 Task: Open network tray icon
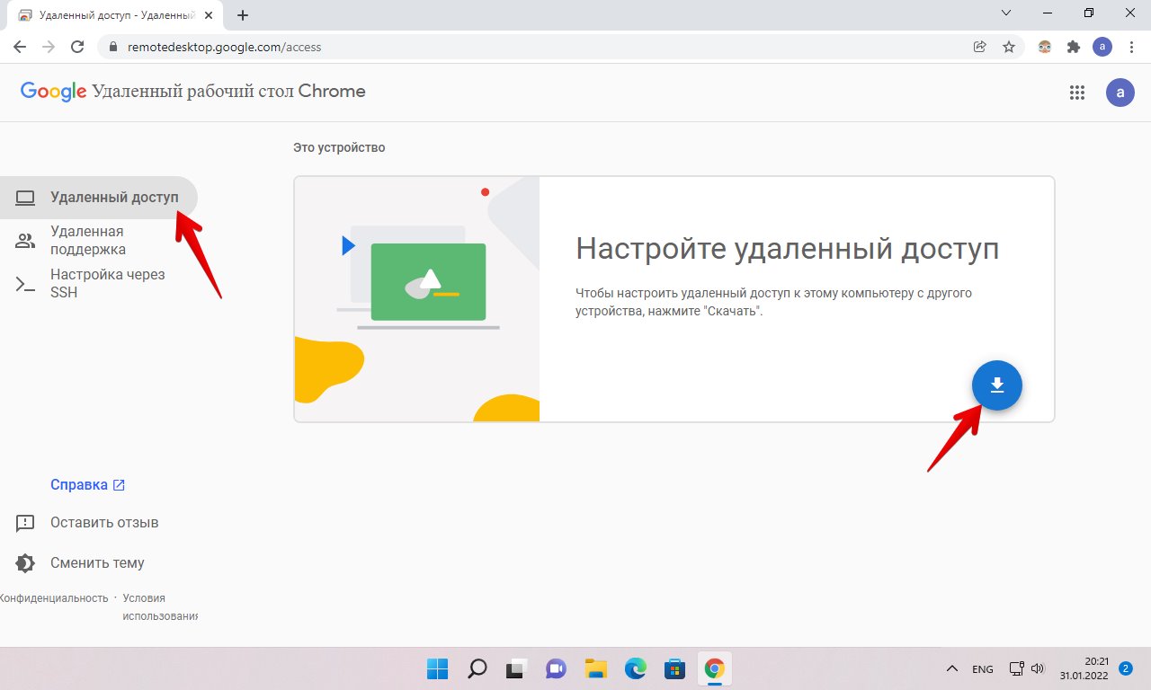[1016, 668]
